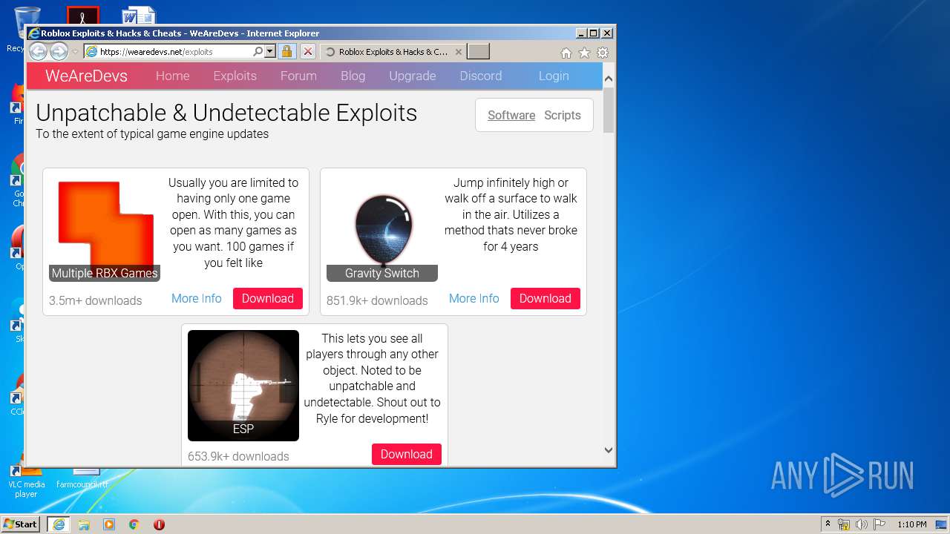Download Multiple RBX Games
Image resolution: width=950 pixels, height=534 pixels.
pos(268,298)
